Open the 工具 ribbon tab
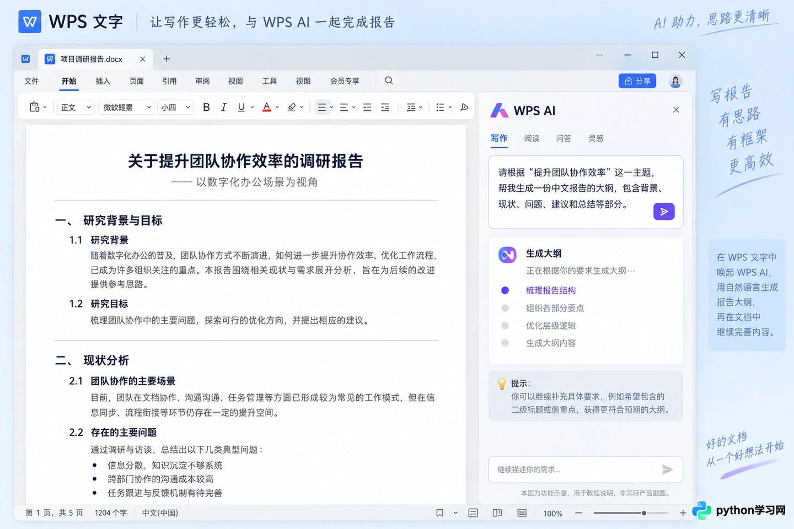794x529 pixels. click(x=269, y=81)
